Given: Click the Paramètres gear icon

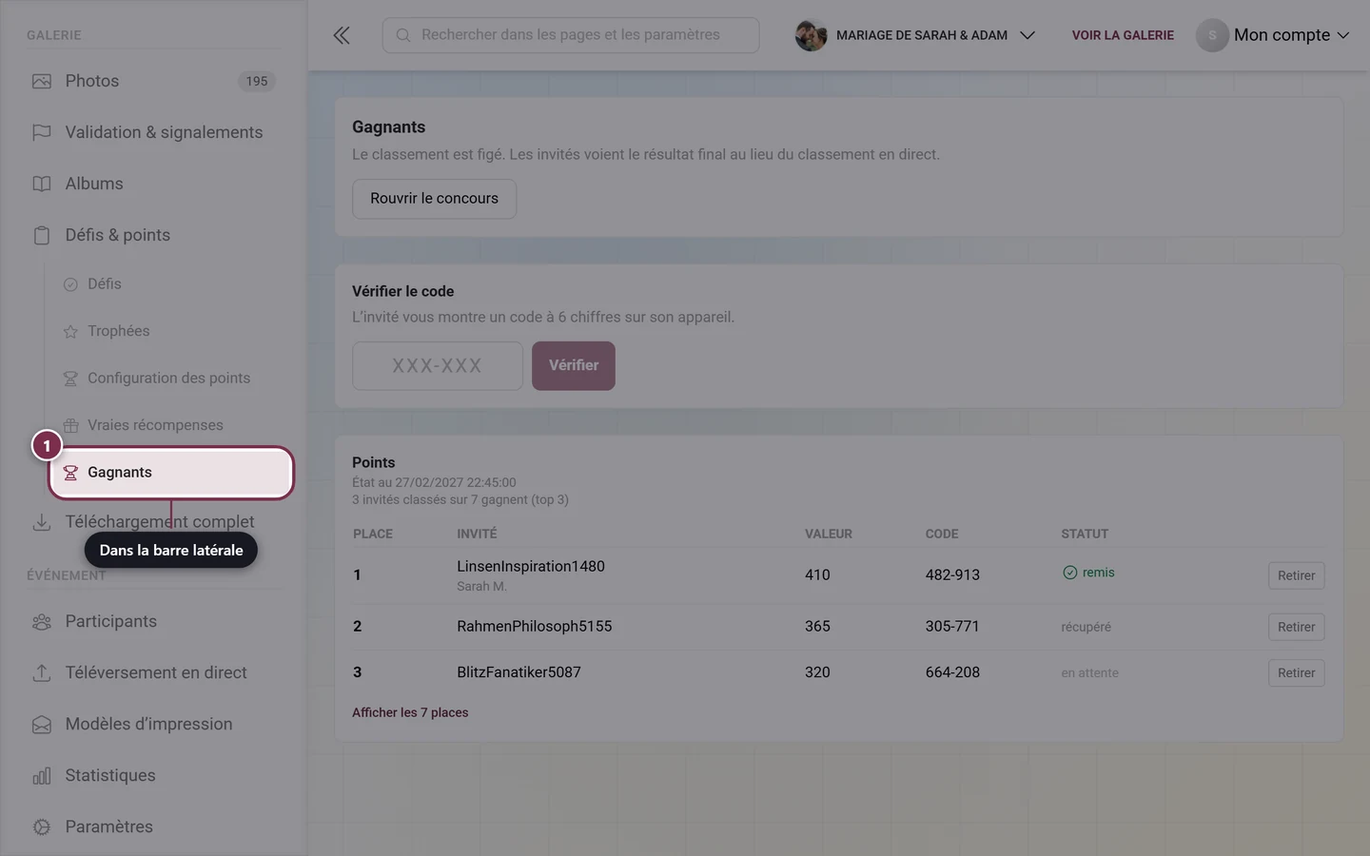Looking at the screenshot, I should [x=42, y=827].
